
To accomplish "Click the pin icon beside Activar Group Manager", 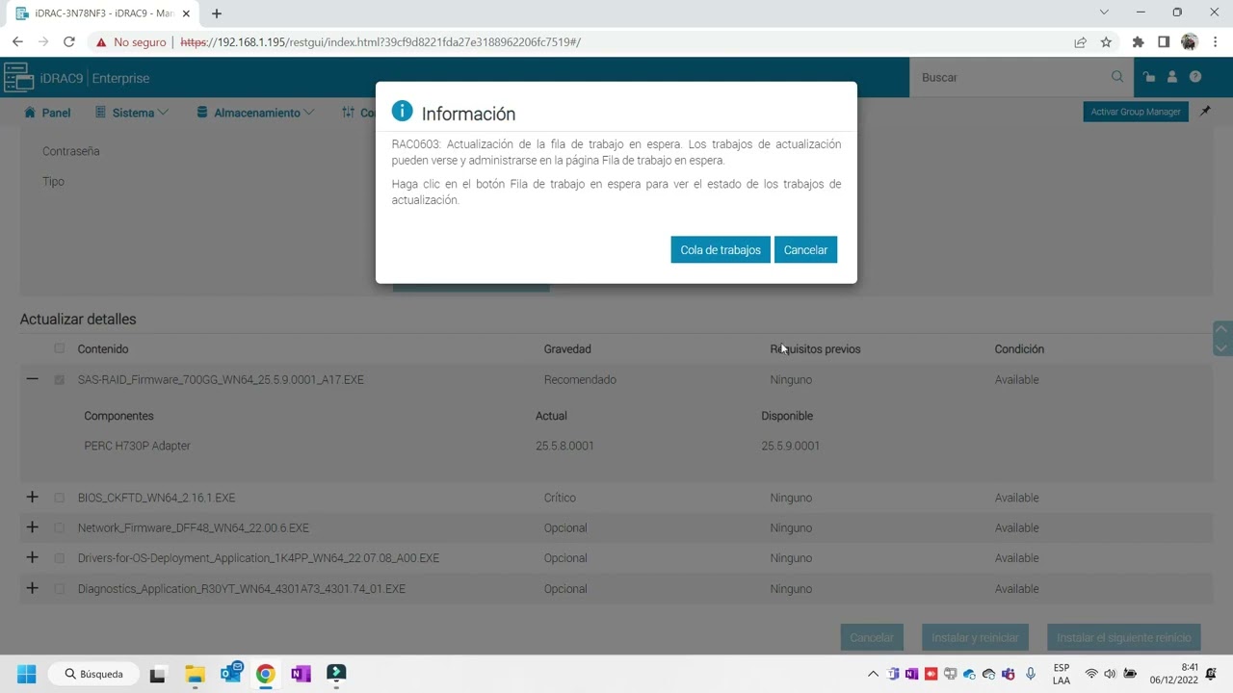I will pyautogui.click(x=1205, y=112).
